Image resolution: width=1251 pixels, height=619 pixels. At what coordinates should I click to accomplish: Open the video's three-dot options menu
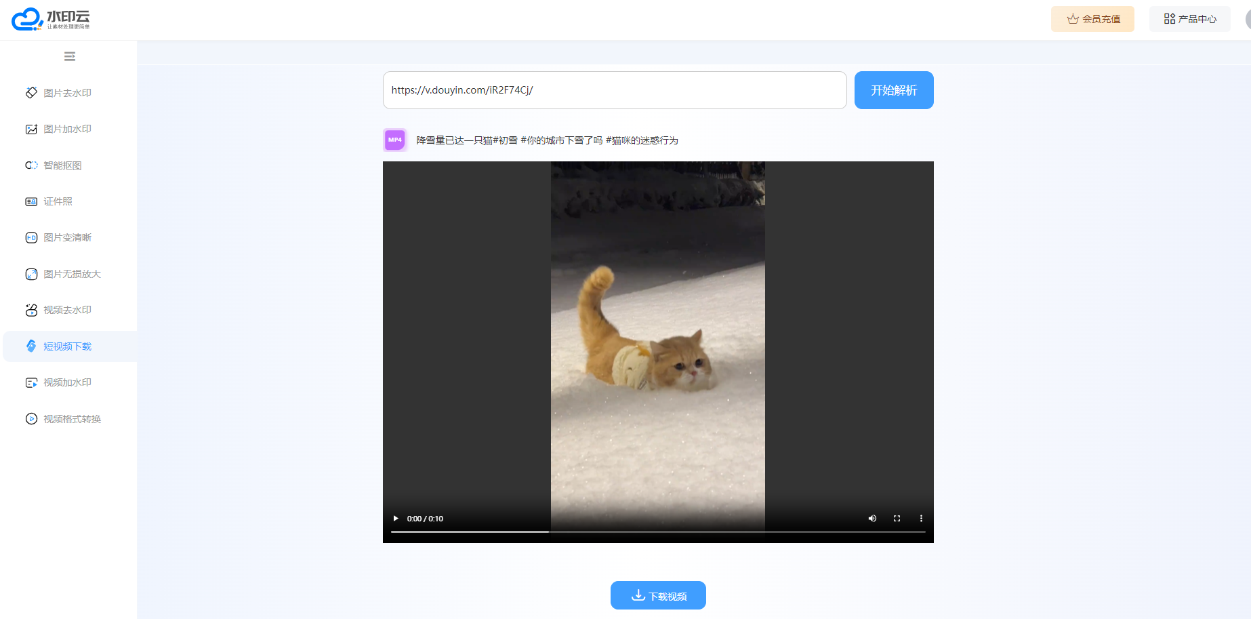point(921,519)
